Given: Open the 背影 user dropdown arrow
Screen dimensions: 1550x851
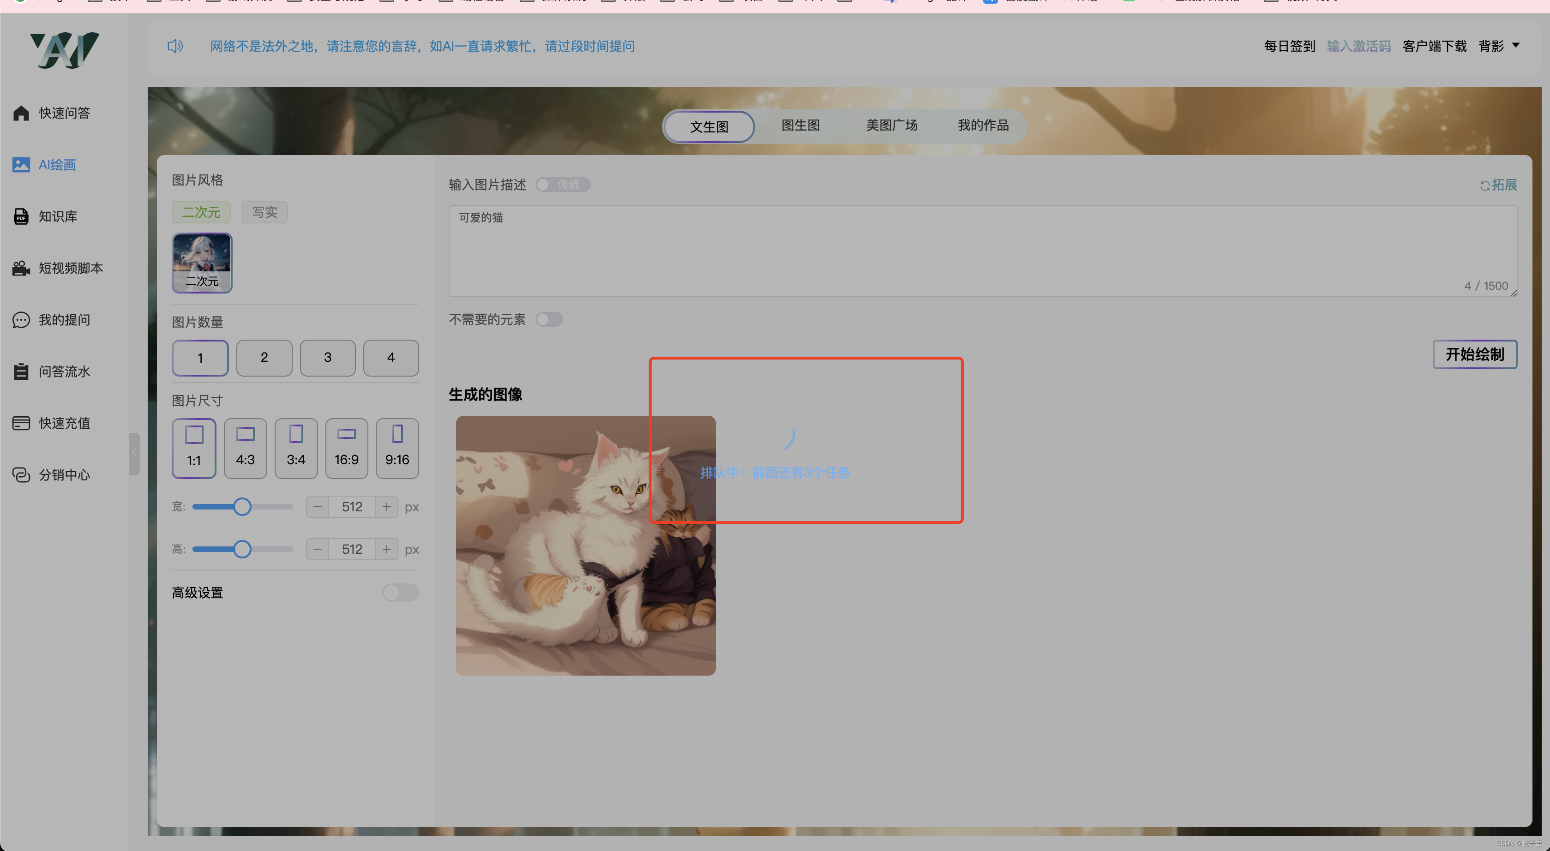Looking at the screenshot, I should click(1516, 46).
